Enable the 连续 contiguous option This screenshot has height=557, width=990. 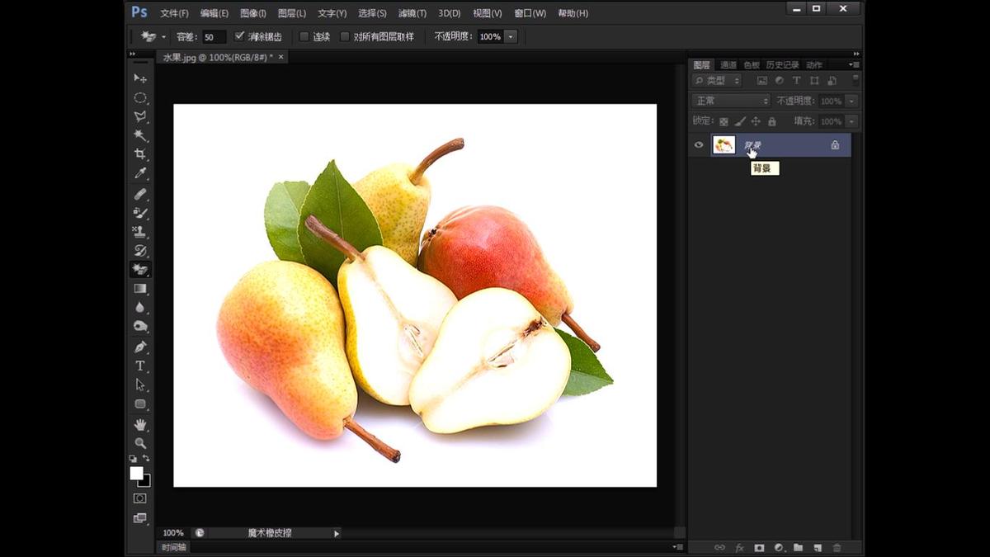[x=304, y=36]
